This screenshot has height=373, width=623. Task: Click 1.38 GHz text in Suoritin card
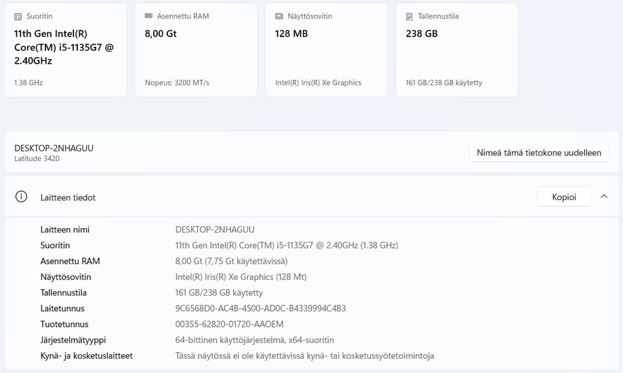[x=29, y=83]
